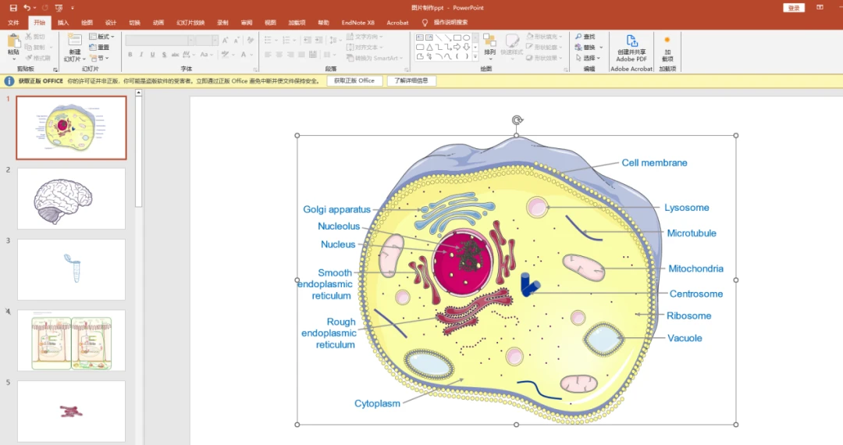The width and height of the screenshot is (843, 445).
Task: Select the oval shape in shapes gallery
Action: (x=467, y=37)
